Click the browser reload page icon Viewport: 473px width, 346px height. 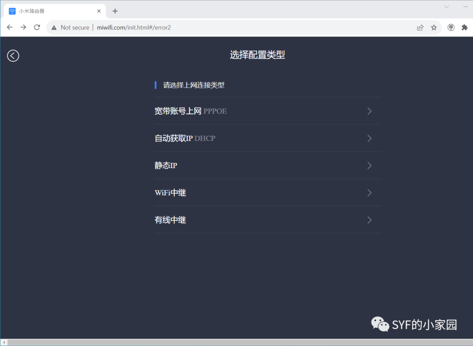point(37,27)
